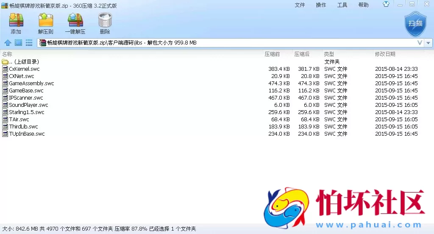This screenshot has height=234, width=434.
Task: Click the GameBase.swc file icon
Action: click(x=5, y=90)
